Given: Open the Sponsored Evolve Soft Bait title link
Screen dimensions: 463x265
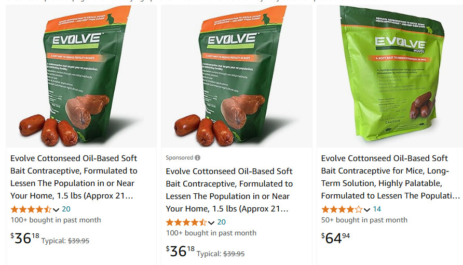Looking at the screenshot, I should point(229,190).
